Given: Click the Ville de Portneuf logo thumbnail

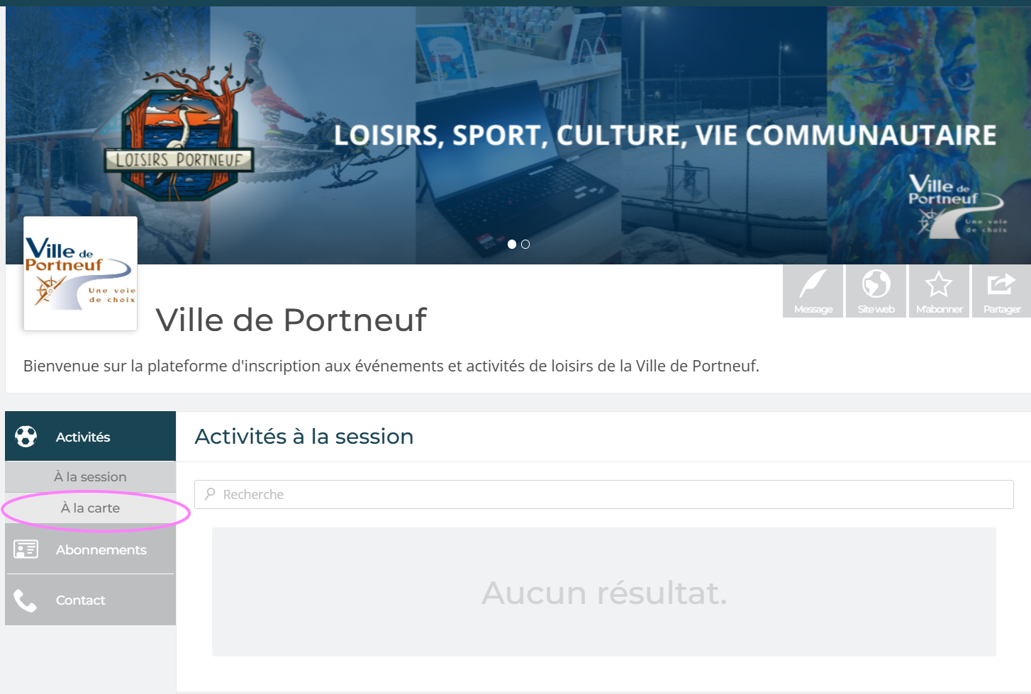Looking at the screenshot, I should [80, 274].
